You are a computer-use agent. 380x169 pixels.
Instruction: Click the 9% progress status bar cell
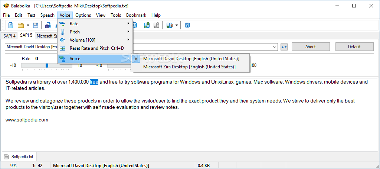pos(10,166)
